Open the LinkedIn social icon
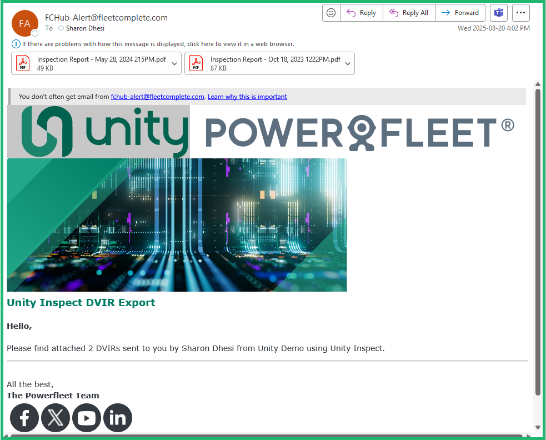 click(118, 418)
